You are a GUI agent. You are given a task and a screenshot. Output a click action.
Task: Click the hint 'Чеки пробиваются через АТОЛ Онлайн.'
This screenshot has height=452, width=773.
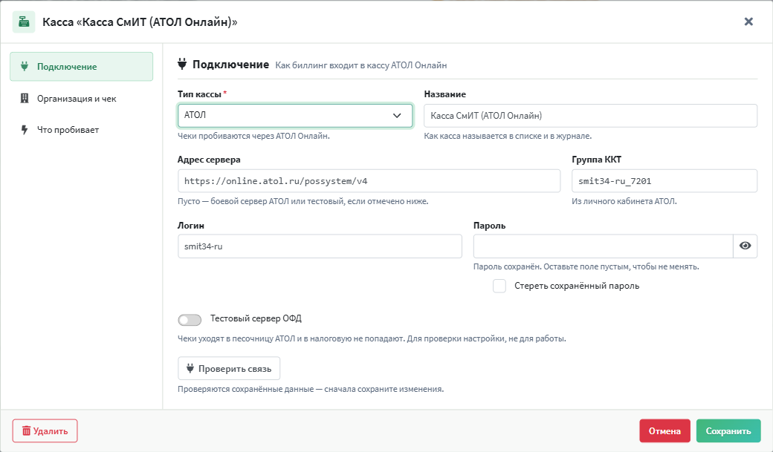[x=253, y=136]
